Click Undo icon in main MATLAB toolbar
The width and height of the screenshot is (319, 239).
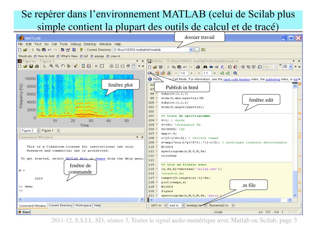[x=50, y=50]
